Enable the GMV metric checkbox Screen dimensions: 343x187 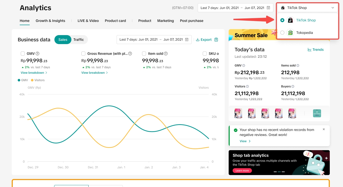point(23,54)
